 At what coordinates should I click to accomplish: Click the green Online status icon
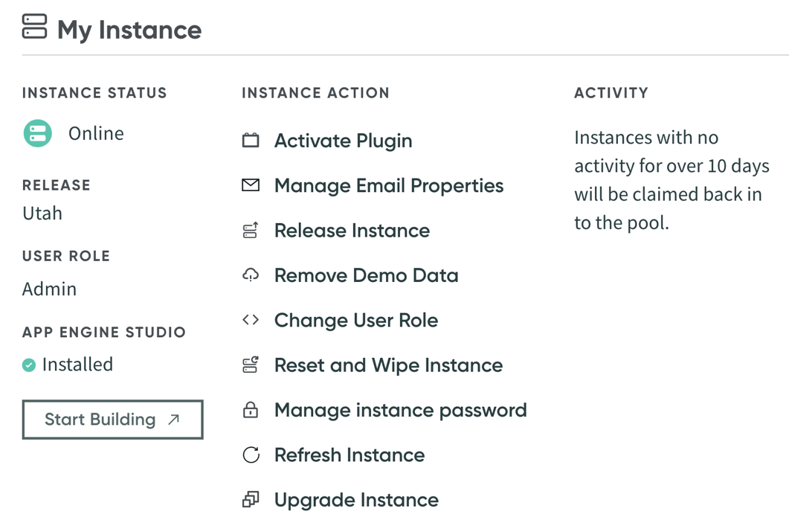tap(37, 133)
